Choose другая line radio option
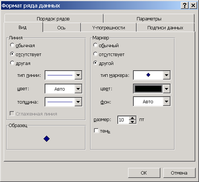 [x=12, y=63]
